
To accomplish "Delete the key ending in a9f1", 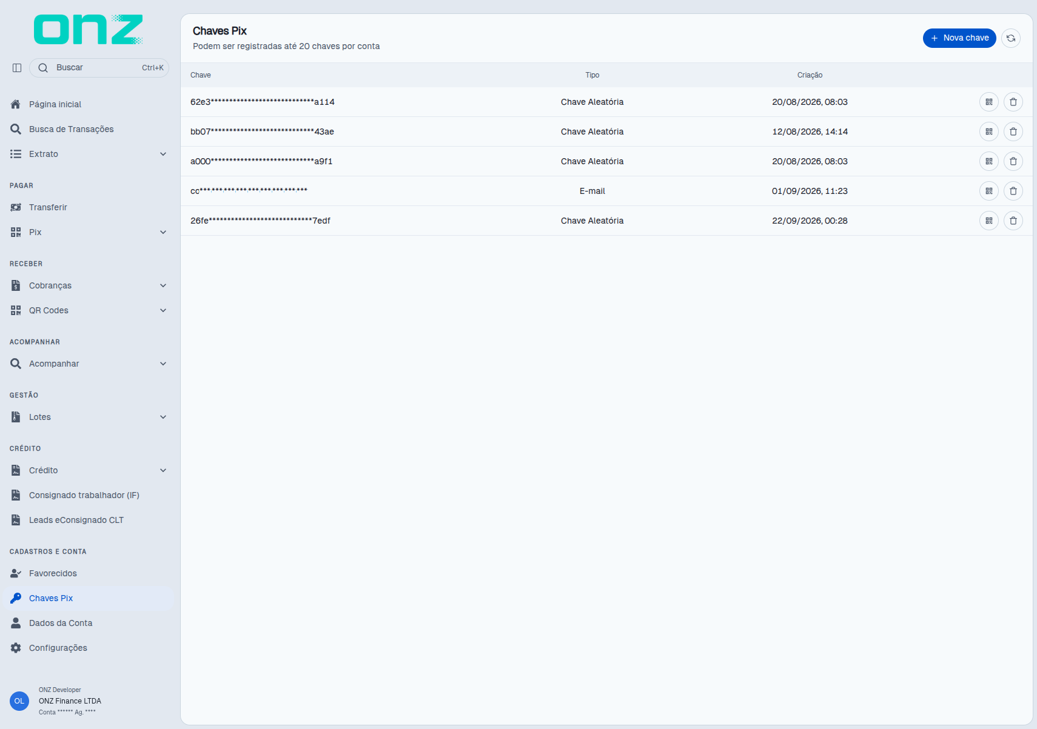I will (1013, 161).
